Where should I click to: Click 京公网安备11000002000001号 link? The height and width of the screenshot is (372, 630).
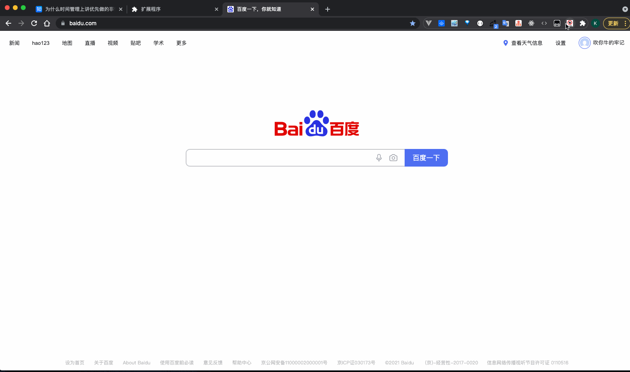click(x=294, y=363)
